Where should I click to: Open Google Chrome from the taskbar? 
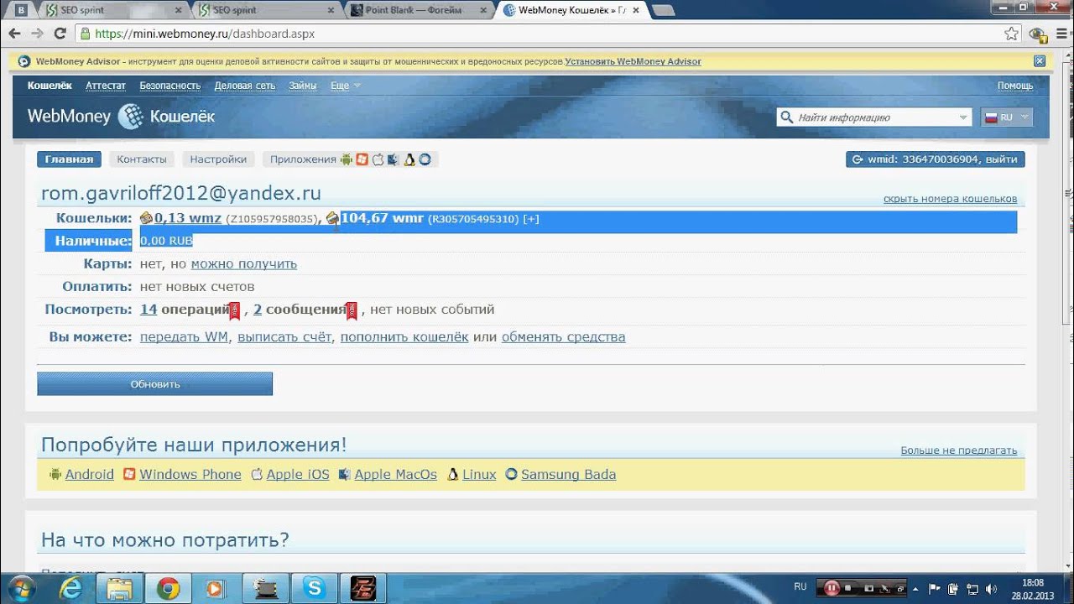(x=168, y=588)
